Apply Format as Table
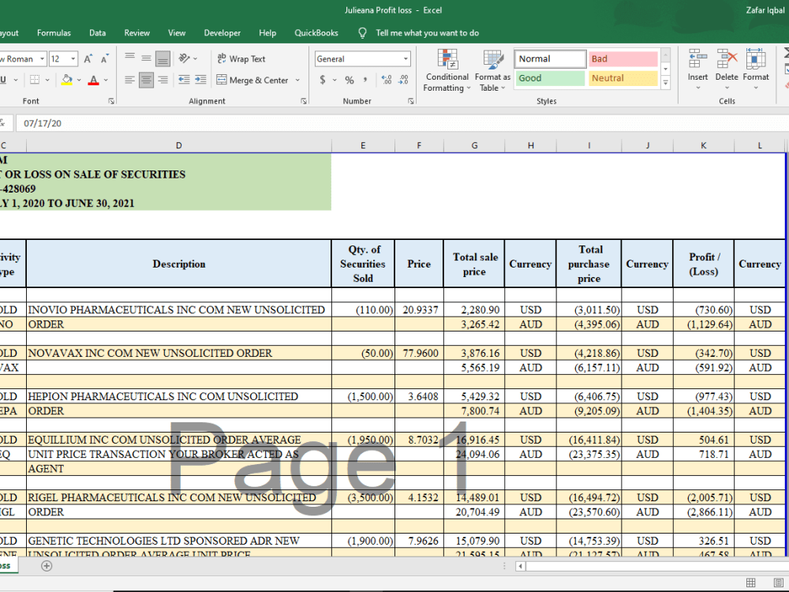Image resolution: width=789 pixels, height=592 pixels. coord(492,71)
